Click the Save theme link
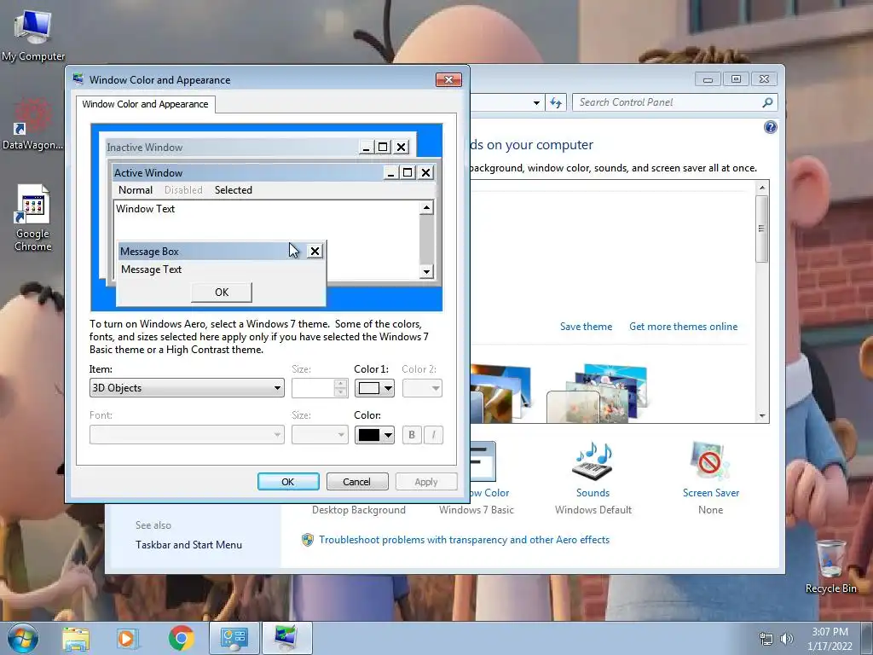The height and width of the screenshot is (655, 873). click(x=586, y=327)
